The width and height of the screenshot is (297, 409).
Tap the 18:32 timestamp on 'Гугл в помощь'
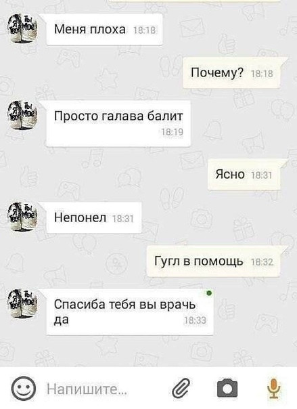pos(262,262)
